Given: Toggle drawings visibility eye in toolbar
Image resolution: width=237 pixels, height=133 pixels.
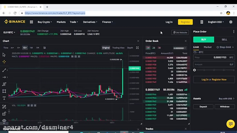Looking at the screenshot, I should click(x=4, y=121).
